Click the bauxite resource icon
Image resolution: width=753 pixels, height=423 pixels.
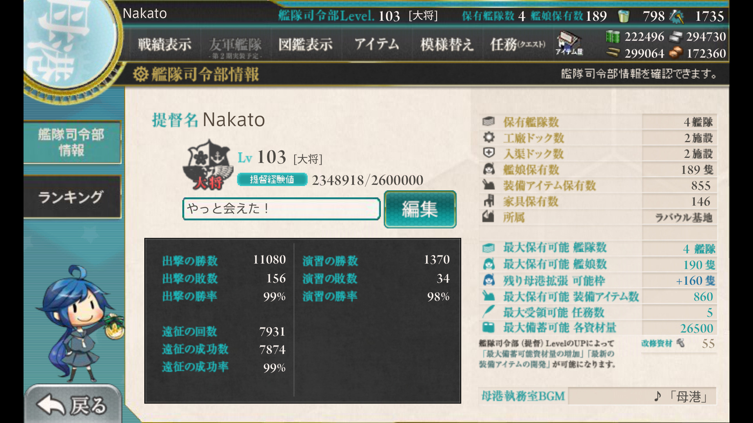pyautogui.click(x=676, y=53)
